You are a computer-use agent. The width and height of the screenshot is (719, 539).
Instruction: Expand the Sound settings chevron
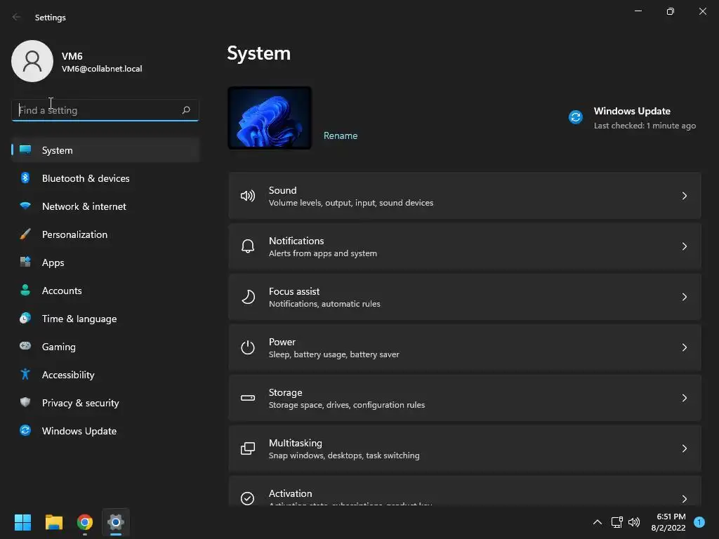tap(684, 196)
